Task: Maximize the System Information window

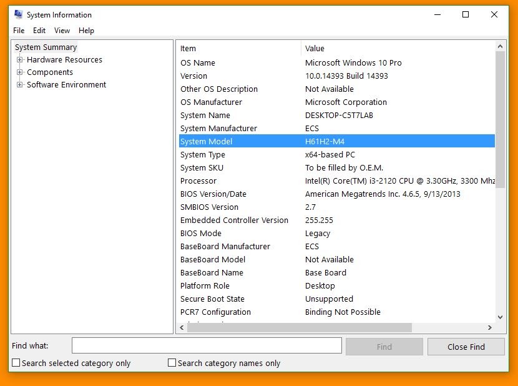Action: [466, 14]
